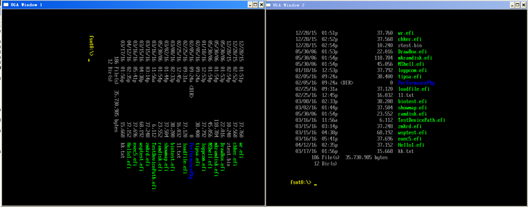Select kk.txt in UGA Window 2
The width and height of the screenshot is (528, 207).
pos(405,151)
